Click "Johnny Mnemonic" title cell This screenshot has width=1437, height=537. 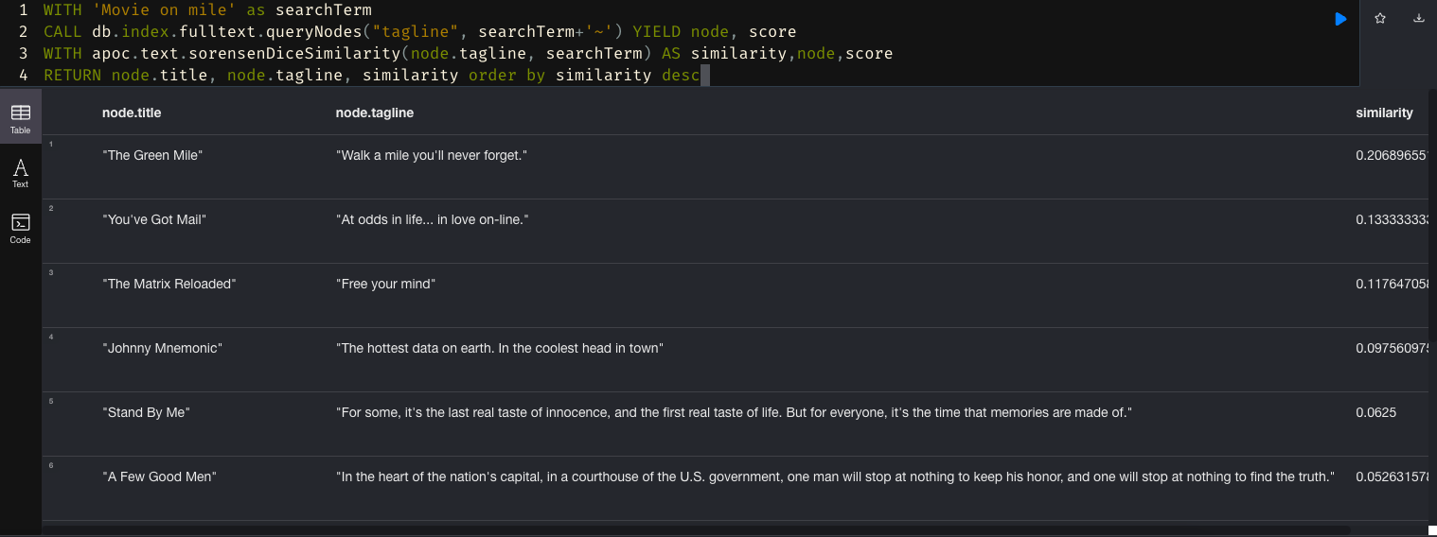(162, 348)
